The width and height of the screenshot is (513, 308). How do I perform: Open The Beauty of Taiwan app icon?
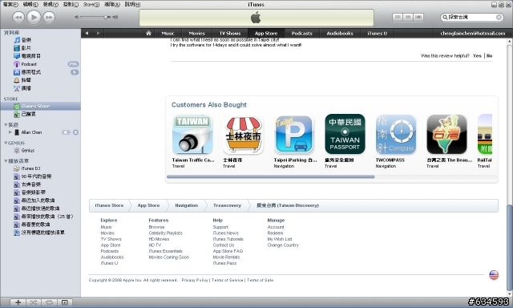[x=446, y=134]
